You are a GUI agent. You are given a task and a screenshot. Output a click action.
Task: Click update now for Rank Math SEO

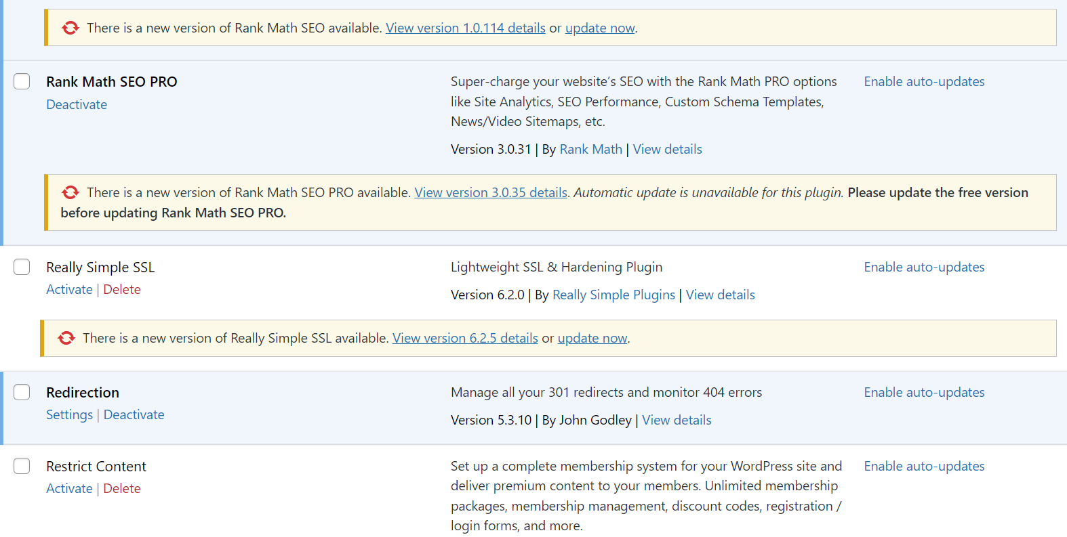click(600, 28)
